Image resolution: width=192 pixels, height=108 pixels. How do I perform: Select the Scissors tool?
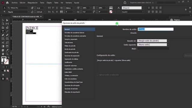[x=3, y=43]
